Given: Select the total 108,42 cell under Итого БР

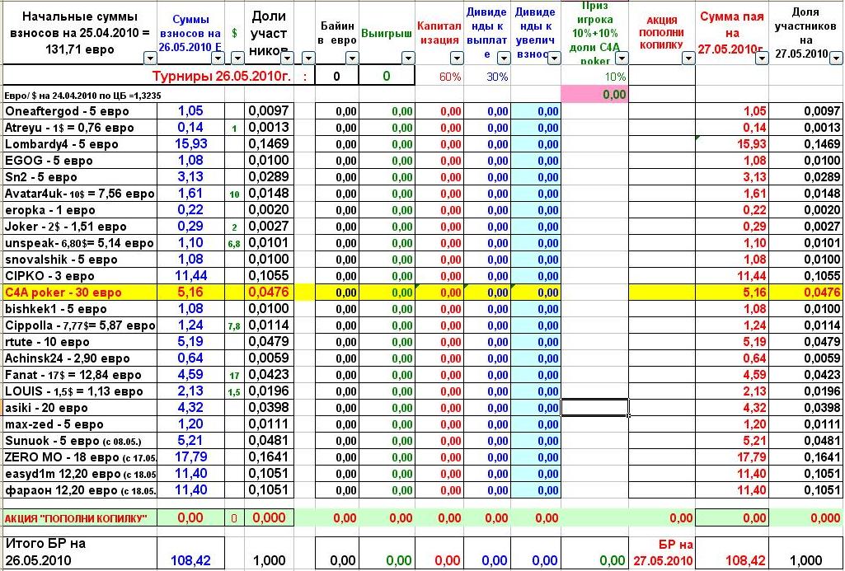Looking at the screenshot, I should pos(190,560).
